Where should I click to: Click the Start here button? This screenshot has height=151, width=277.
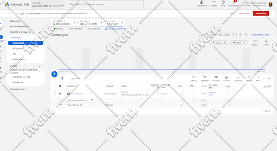(261, 13)
